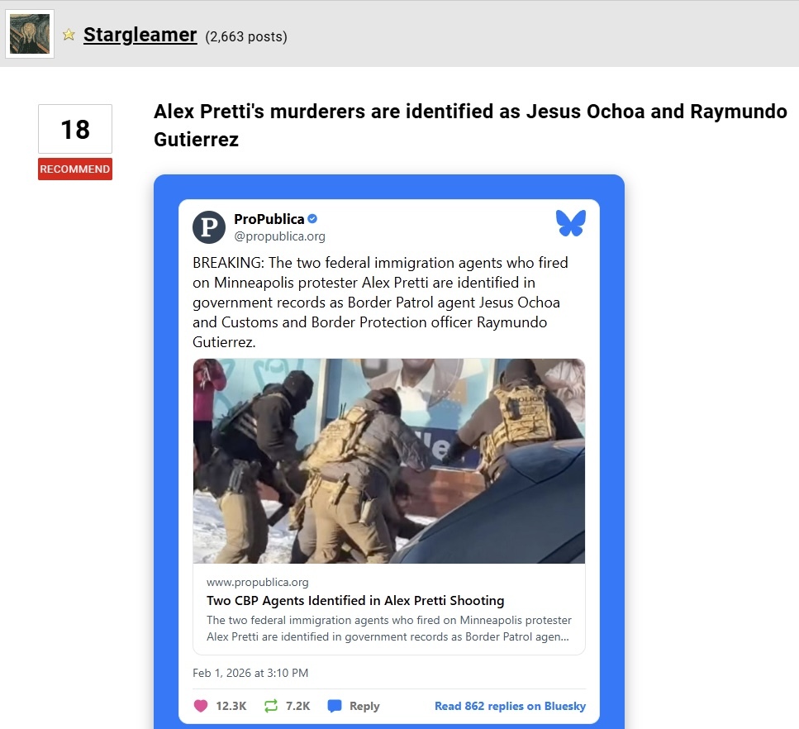Click the red RECOMMEND button
The image size is (799, 729).
(75, 169)
